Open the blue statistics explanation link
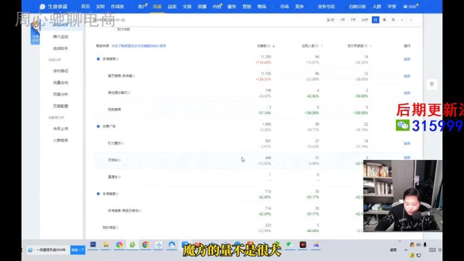The width and height of the screenshot is (464, 261). point(139,46)
